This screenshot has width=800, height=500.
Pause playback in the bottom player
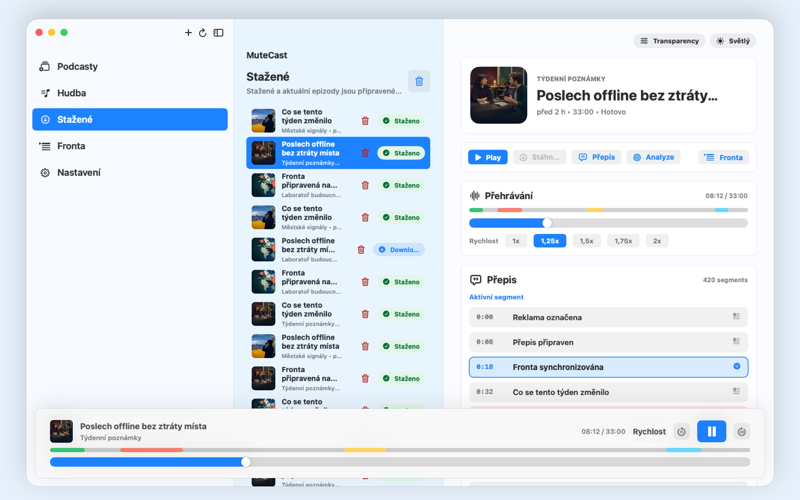click(711, 431)
